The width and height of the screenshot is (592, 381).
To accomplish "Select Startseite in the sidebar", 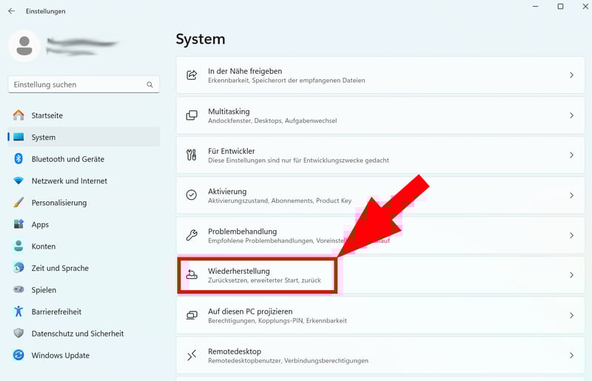I will (47, 115).
